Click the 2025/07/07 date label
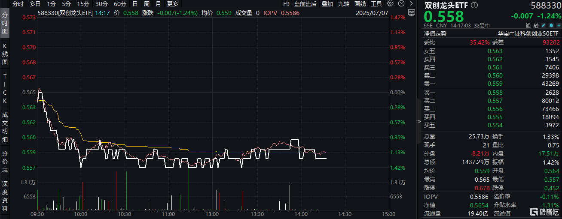This screenshot has width=562, height=219. pyautogui.click(x=372, y=13)
